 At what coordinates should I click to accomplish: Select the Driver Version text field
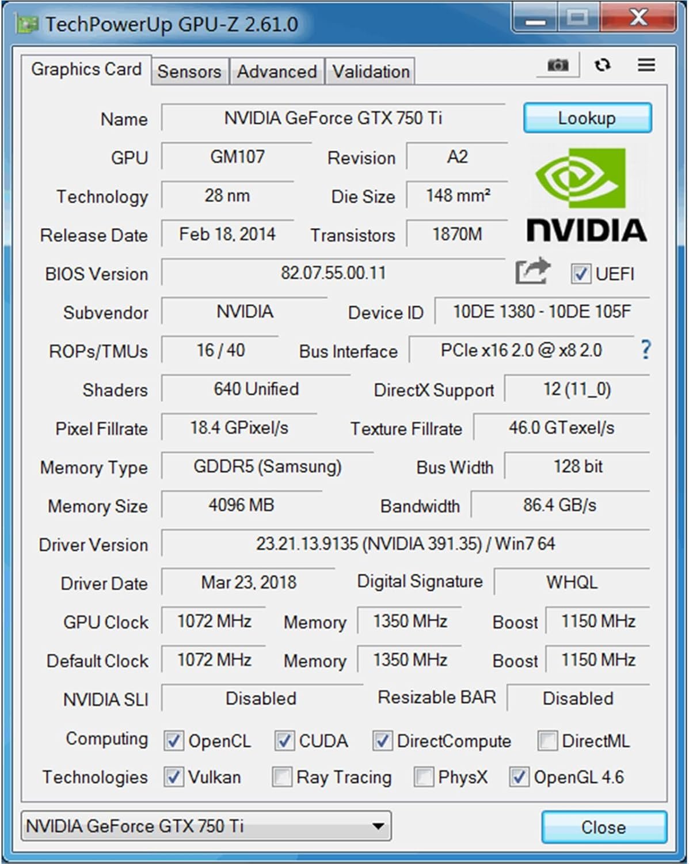point(405,544)
